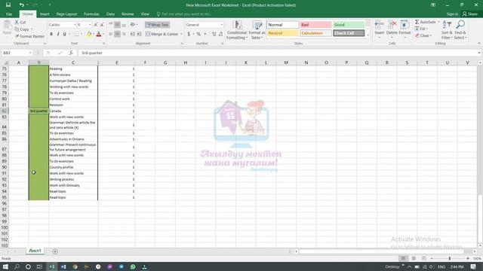Switch to the Page Layout tab
The width and height of the screenshot is (483, 271).
[66, 14]
